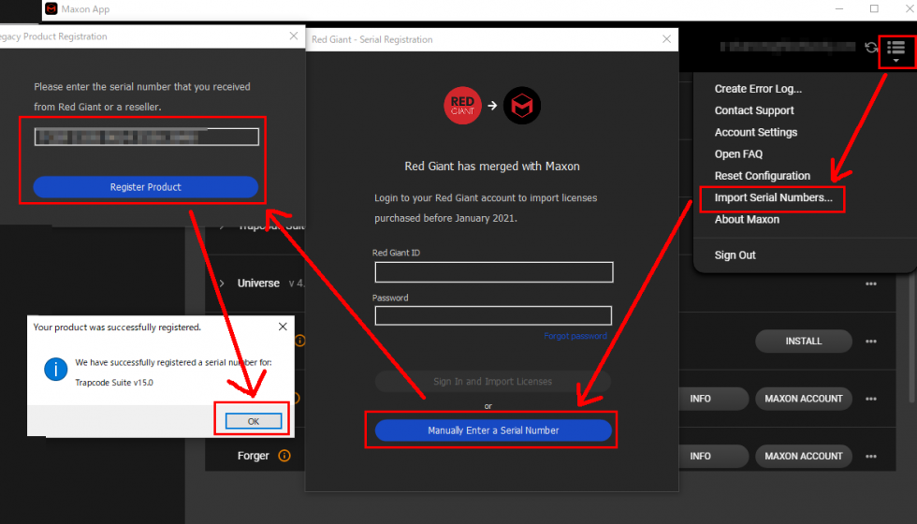Click MAXON ACCOUNT button on the Forger row
The height and width of the screenshot is (524, 917).
[x=804, y=457]
